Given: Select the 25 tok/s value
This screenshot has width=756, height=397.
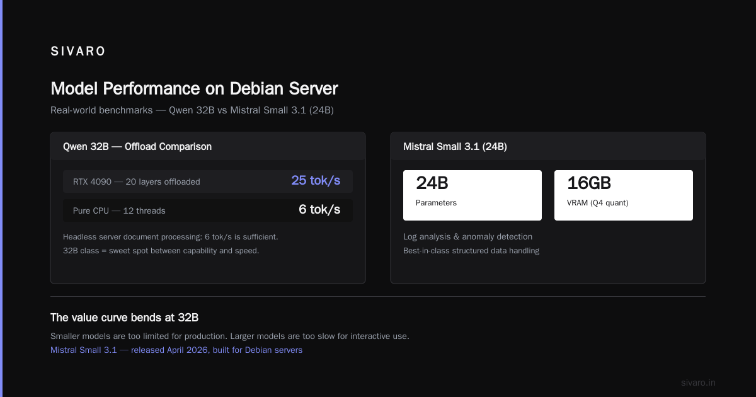Looking at the screenshot, I should pos(316,181).
